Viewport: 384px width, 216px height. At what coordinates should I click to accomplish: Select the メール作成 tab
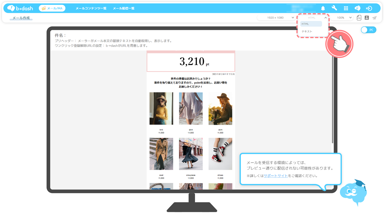[21, 18]
